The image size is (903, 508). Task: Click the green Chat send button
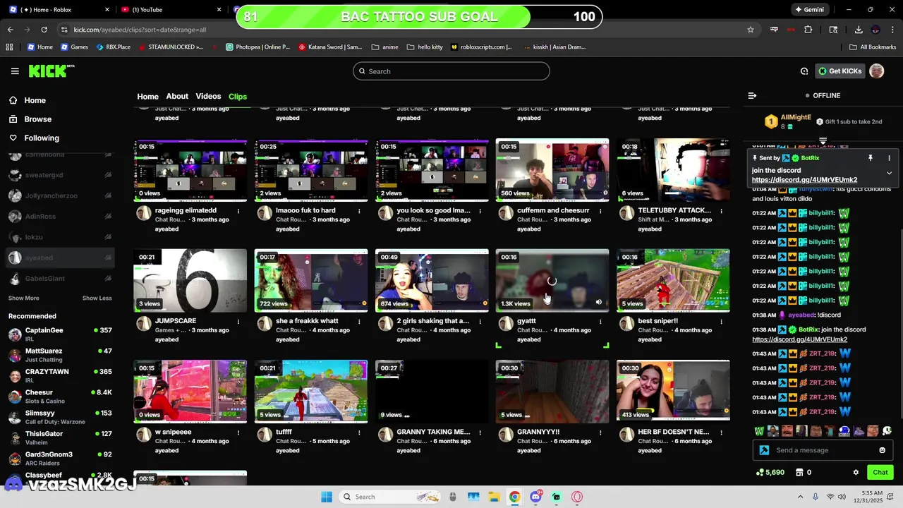click(880, 473)
